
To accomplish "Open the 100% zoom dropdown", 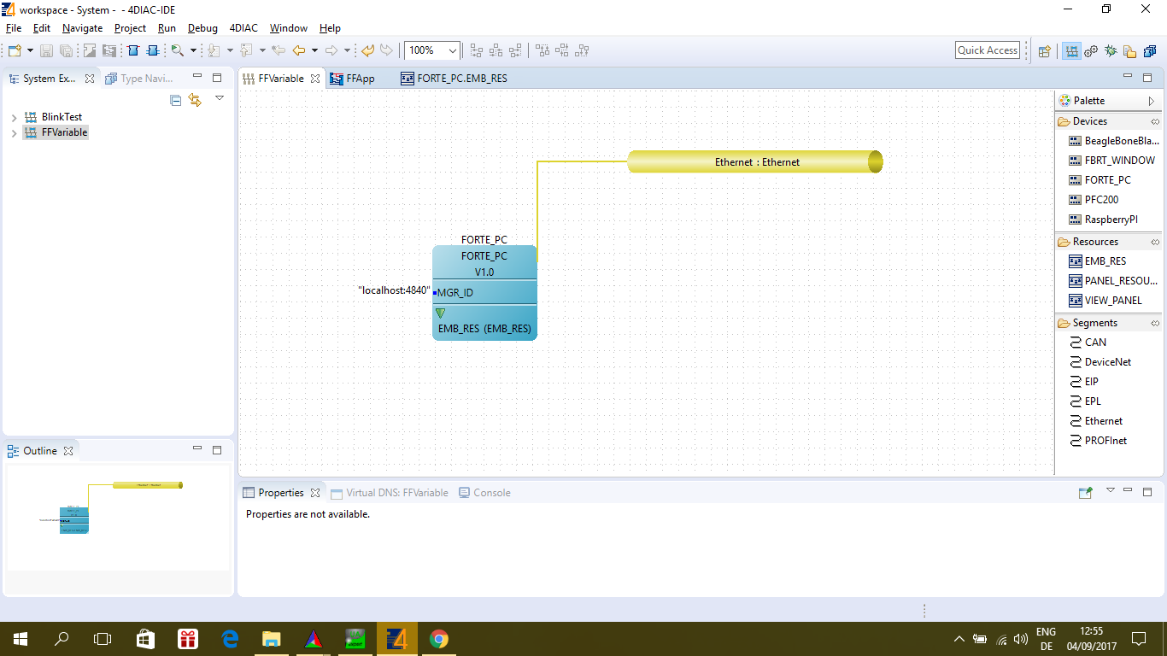I will coord(453,51).
